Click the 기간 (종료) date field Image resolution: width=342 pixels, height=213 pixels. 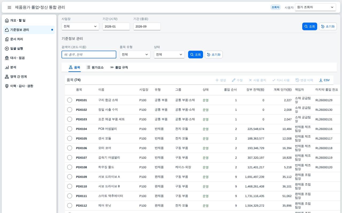pos(147,26)
